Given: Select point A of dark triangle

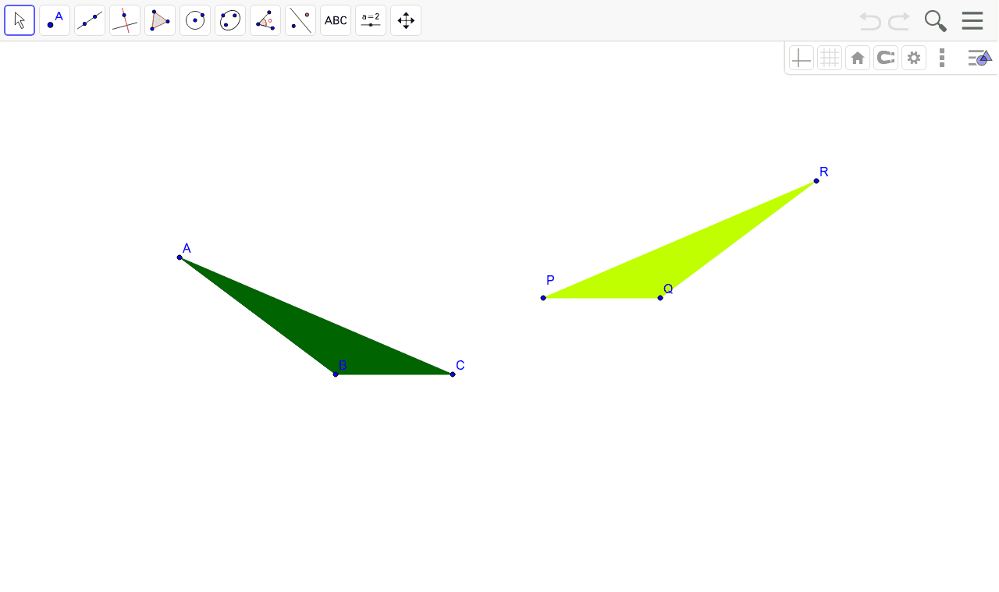Looking at the screenshot, I should coord(180,257).
